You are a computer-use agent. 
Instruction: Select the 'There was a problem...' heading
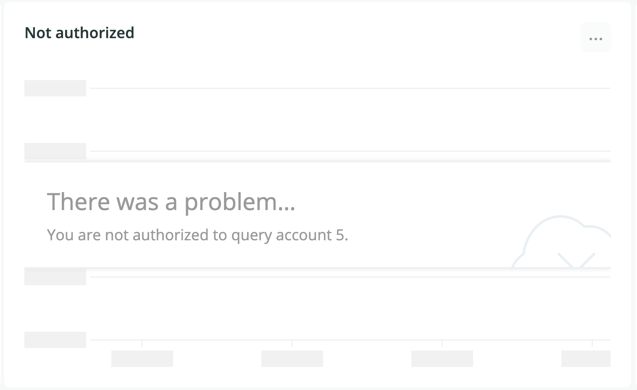coord(171,202)
